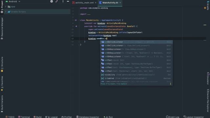The width and height of the screenshot is (210, 118).
Task: Select setOnClickListener View.OnClickListener suggestion
Action: 136,46
